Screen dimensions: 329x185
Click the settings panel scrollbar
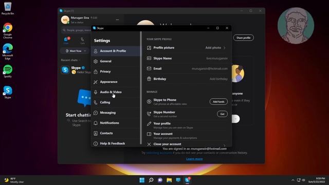pos(141,88)
